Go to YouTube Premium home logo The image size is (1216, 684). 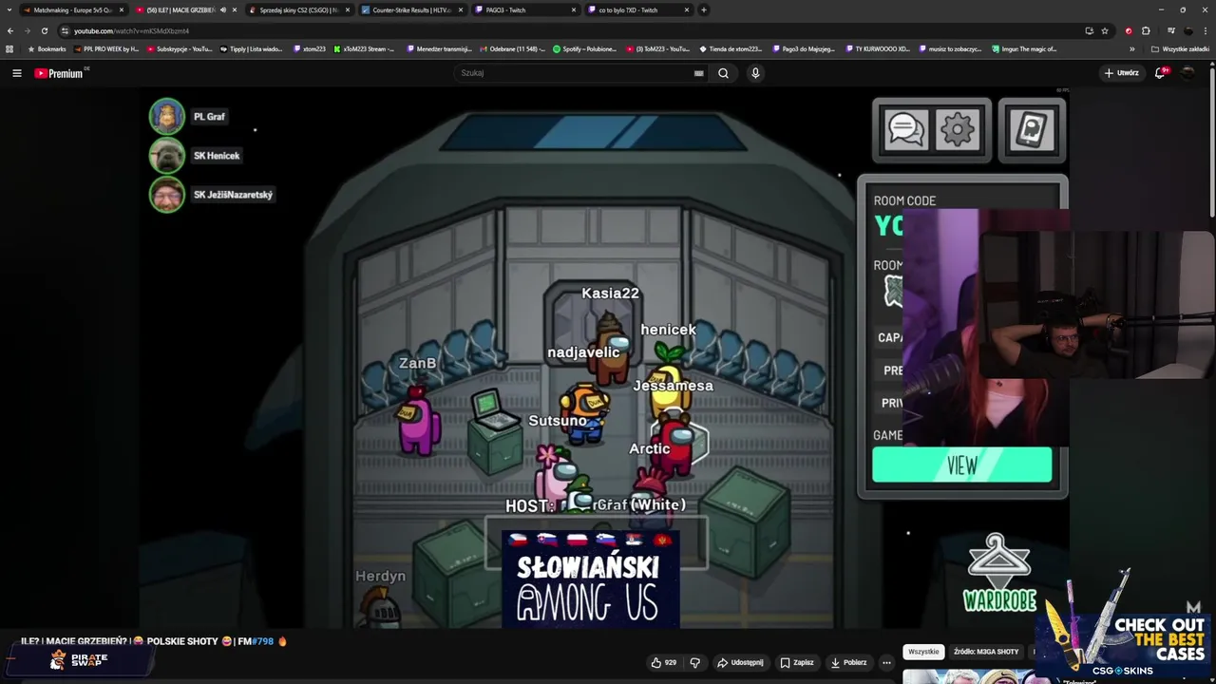pos(59,73)
